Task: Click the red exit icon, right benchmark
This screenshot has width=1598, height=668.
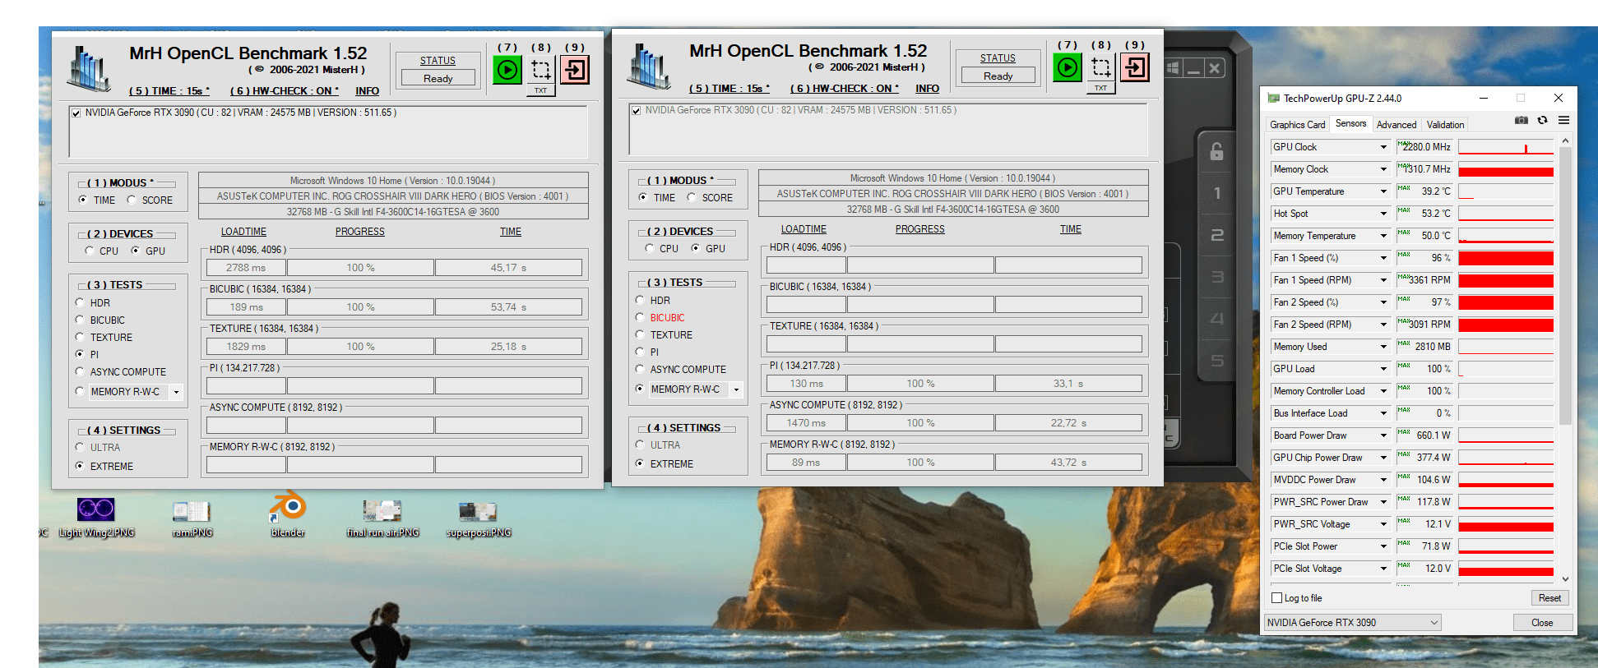Action: click(x=1135, y=67)
